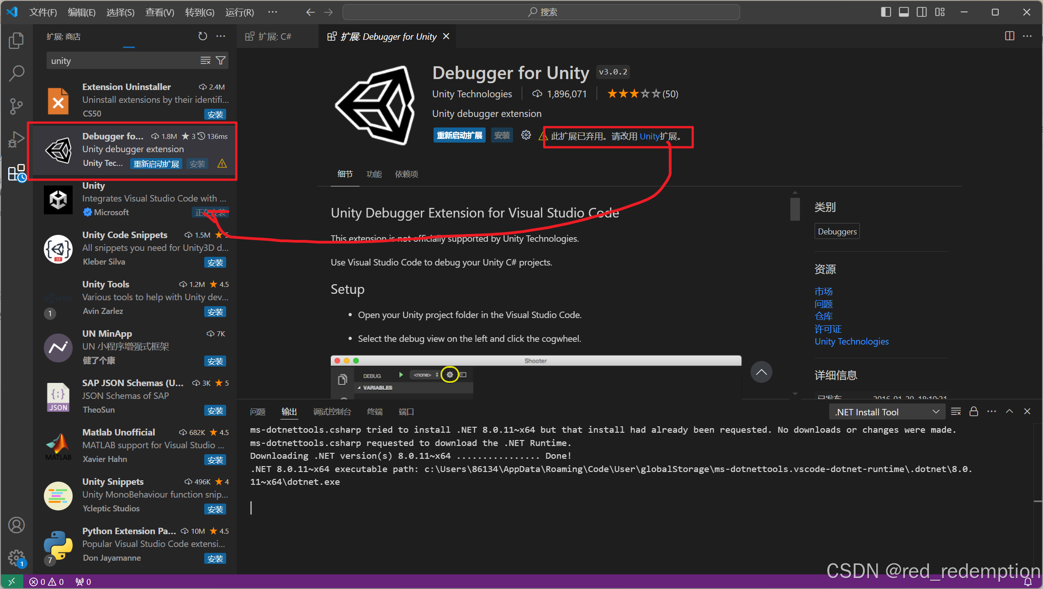Open the Explorer view in activity bar
Viewport: 1043px width, 589px height.
coord(16,41)
